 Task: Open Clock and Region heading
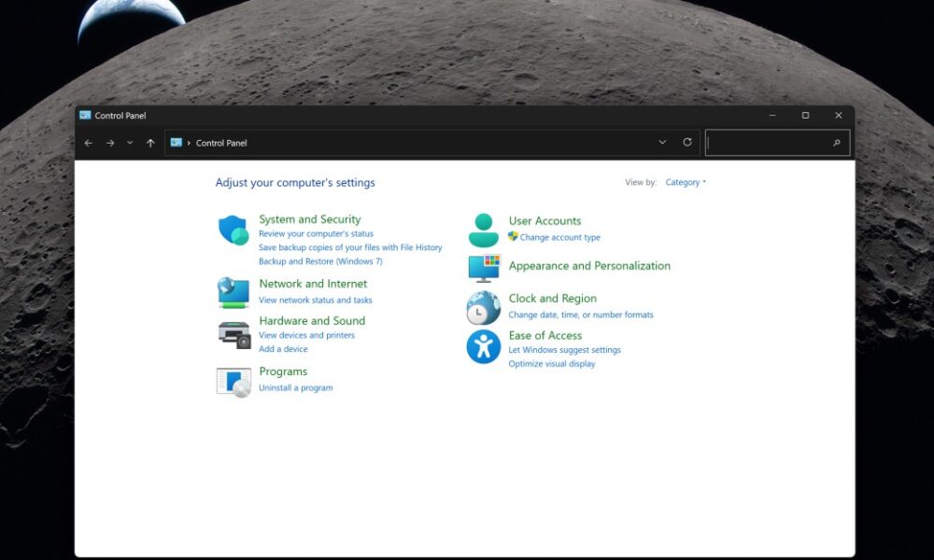552,299
